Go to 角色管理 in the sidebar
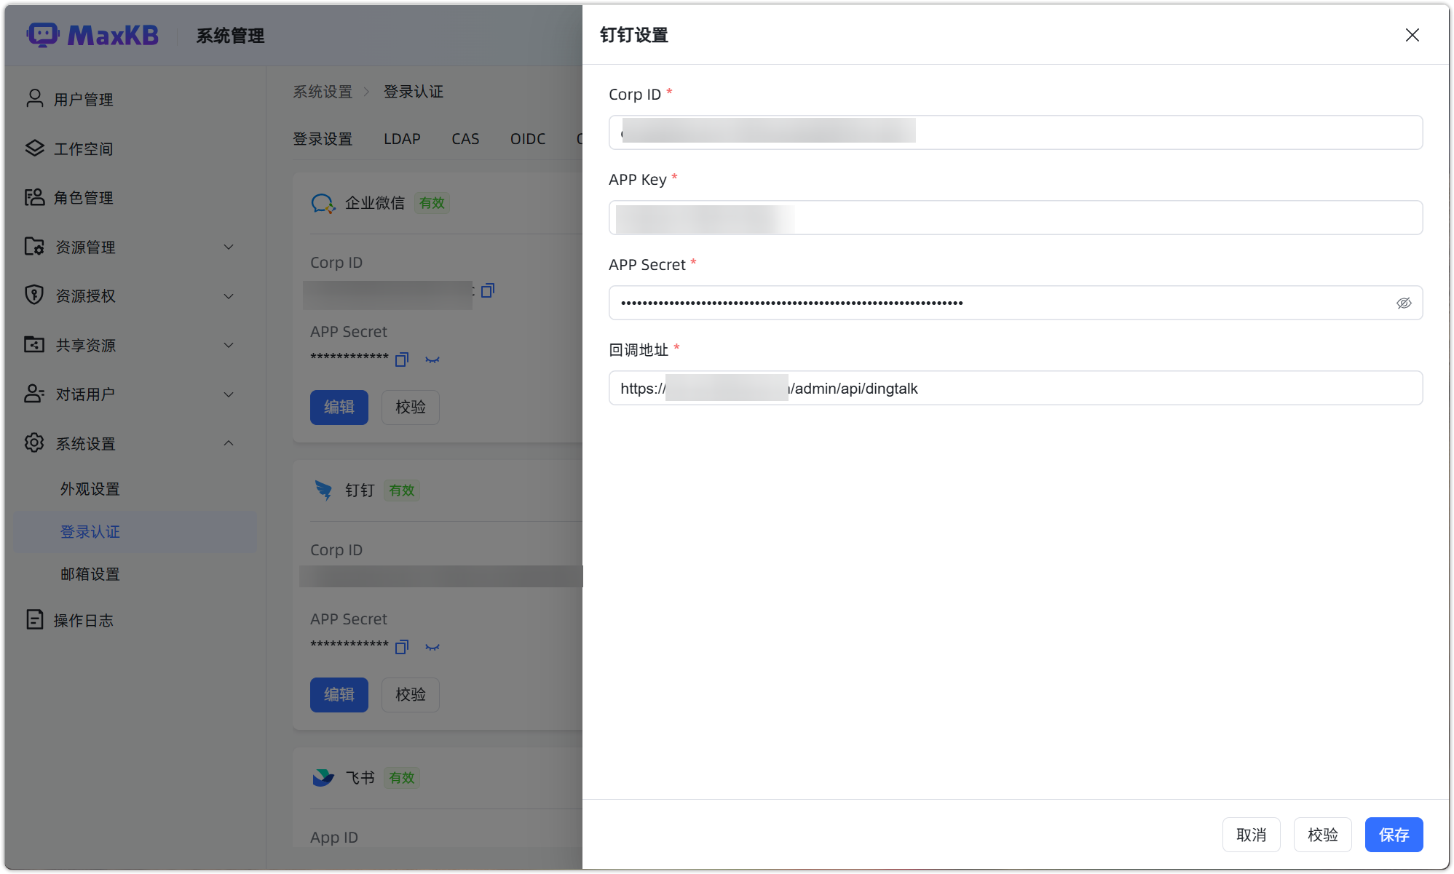The image size is (1454, 874). pos(83,197)
